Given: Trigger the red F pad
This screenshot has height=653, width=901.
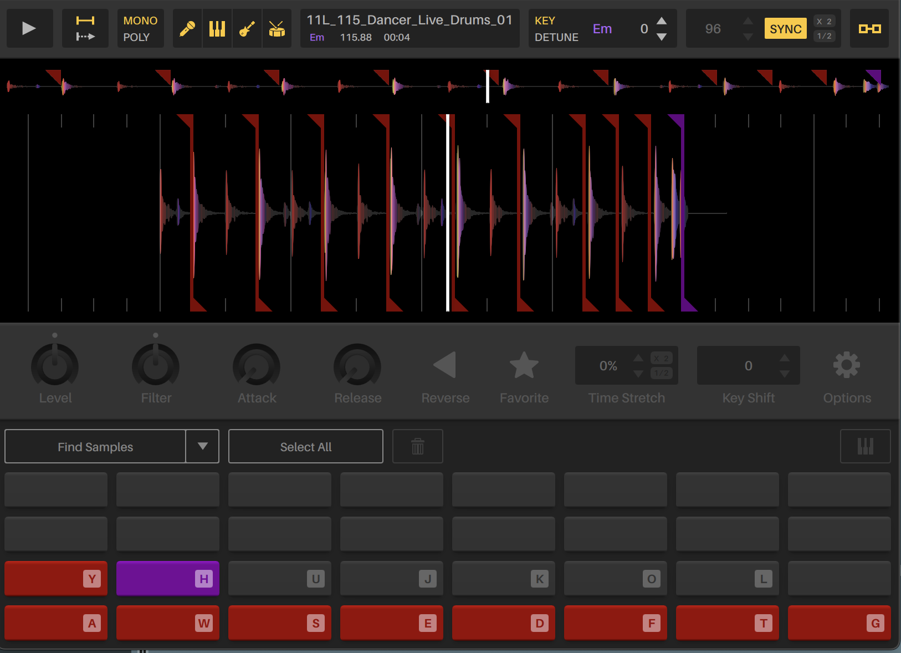Looking at the screenshot, I should [616, 623].
